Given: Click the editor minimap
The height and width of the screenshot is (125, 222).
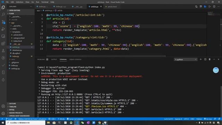Looking at the screenshot, I should (x=214, y=14).
